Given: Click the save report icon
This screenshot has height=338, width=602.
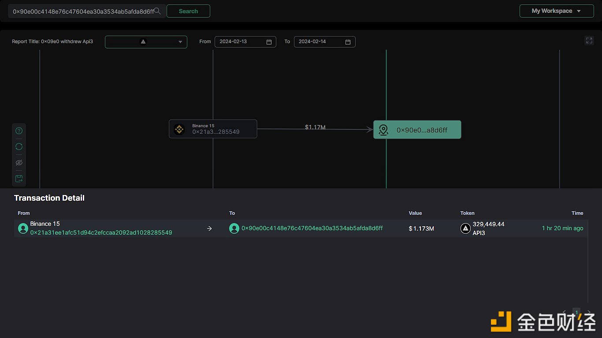Looking at the screenshot, I should [19, 179].
